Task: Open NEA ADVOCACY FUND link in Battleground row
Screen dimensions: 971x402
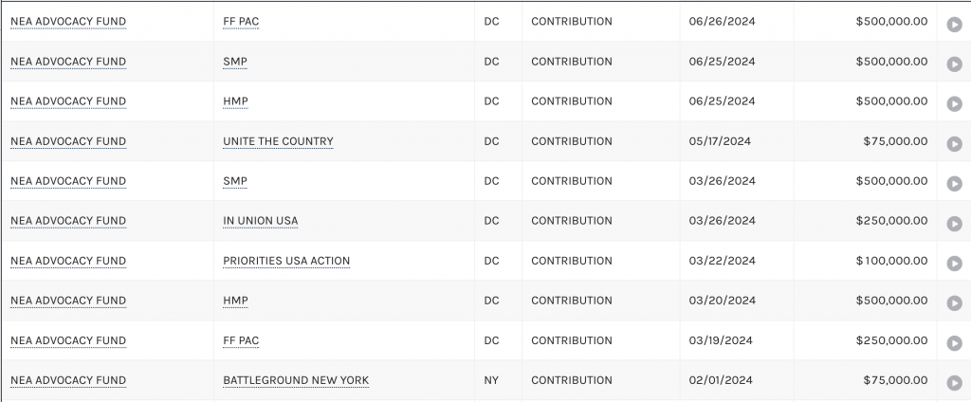Action: pyautogui.click(x=68, y=380)
